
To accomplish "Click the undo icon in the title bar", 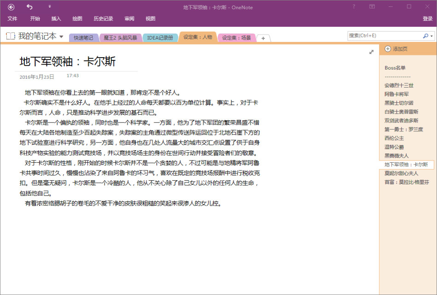I will click(x=30, y=7).
